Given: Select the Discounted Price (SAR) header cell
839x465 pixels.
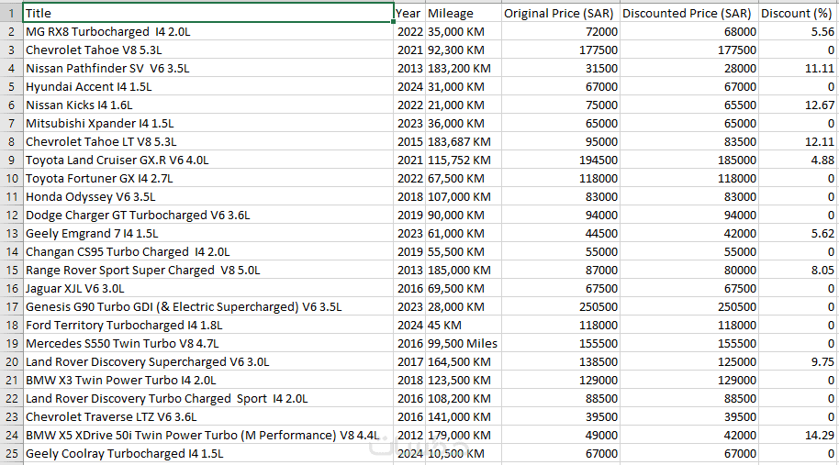Looking at the screenshot, I should pyautogui.click(x=689, y=13).
